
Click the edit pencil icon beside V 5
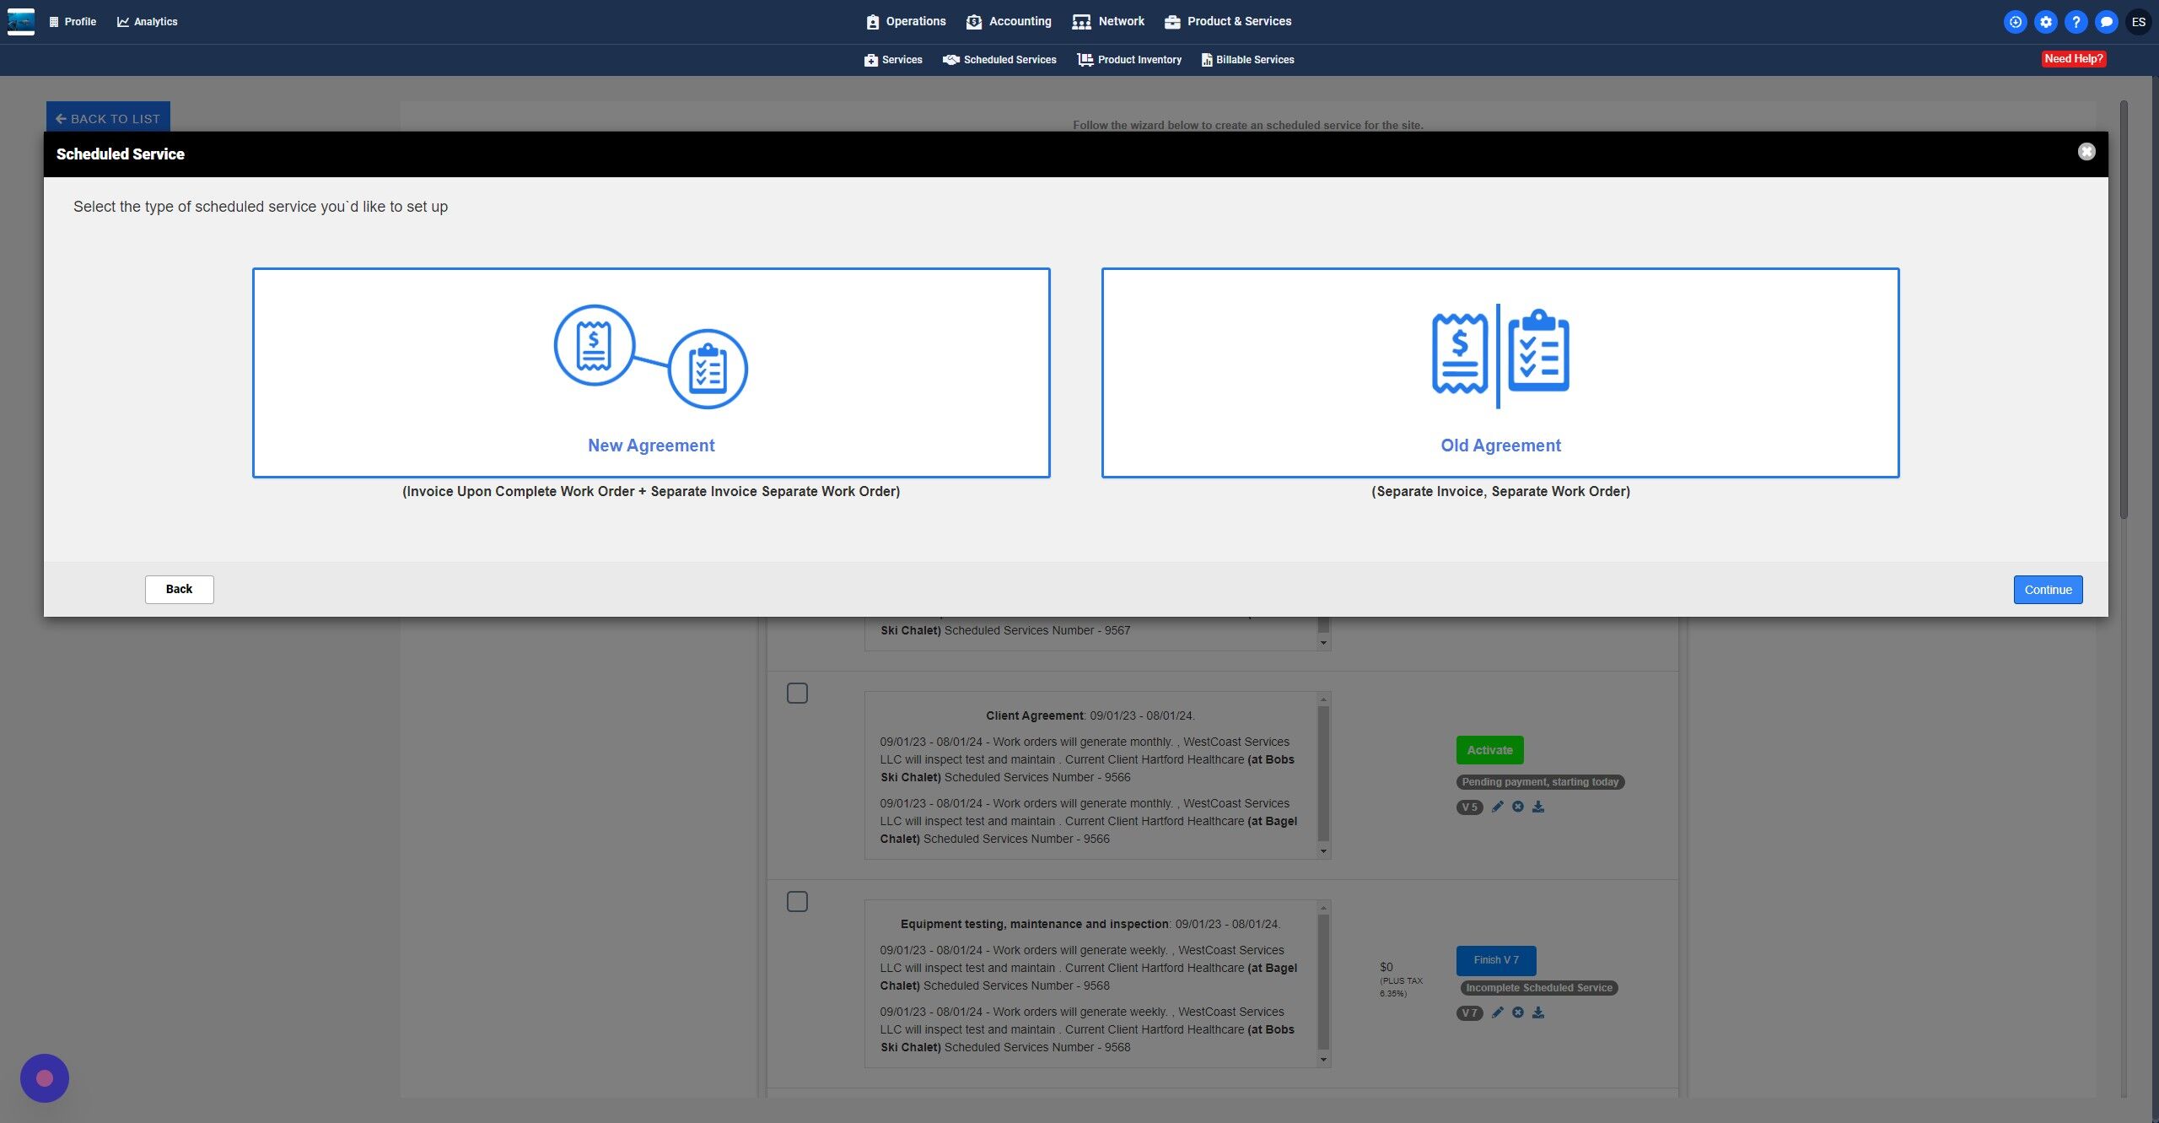click(1497, 807)
